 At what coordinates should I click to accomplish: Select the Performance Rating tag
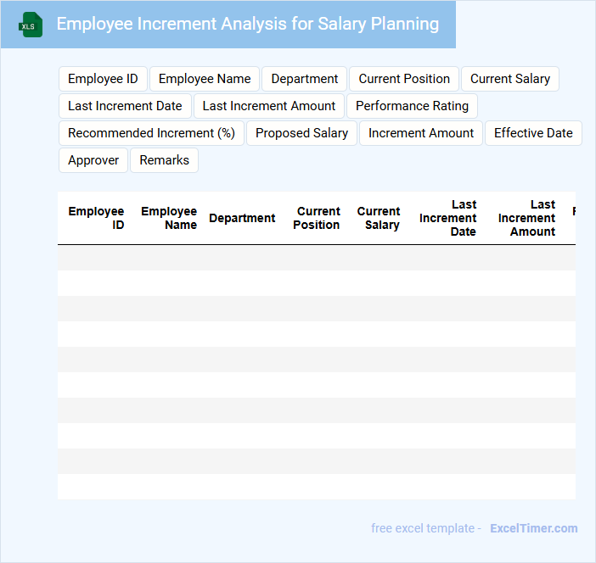(x=412, y=106)
